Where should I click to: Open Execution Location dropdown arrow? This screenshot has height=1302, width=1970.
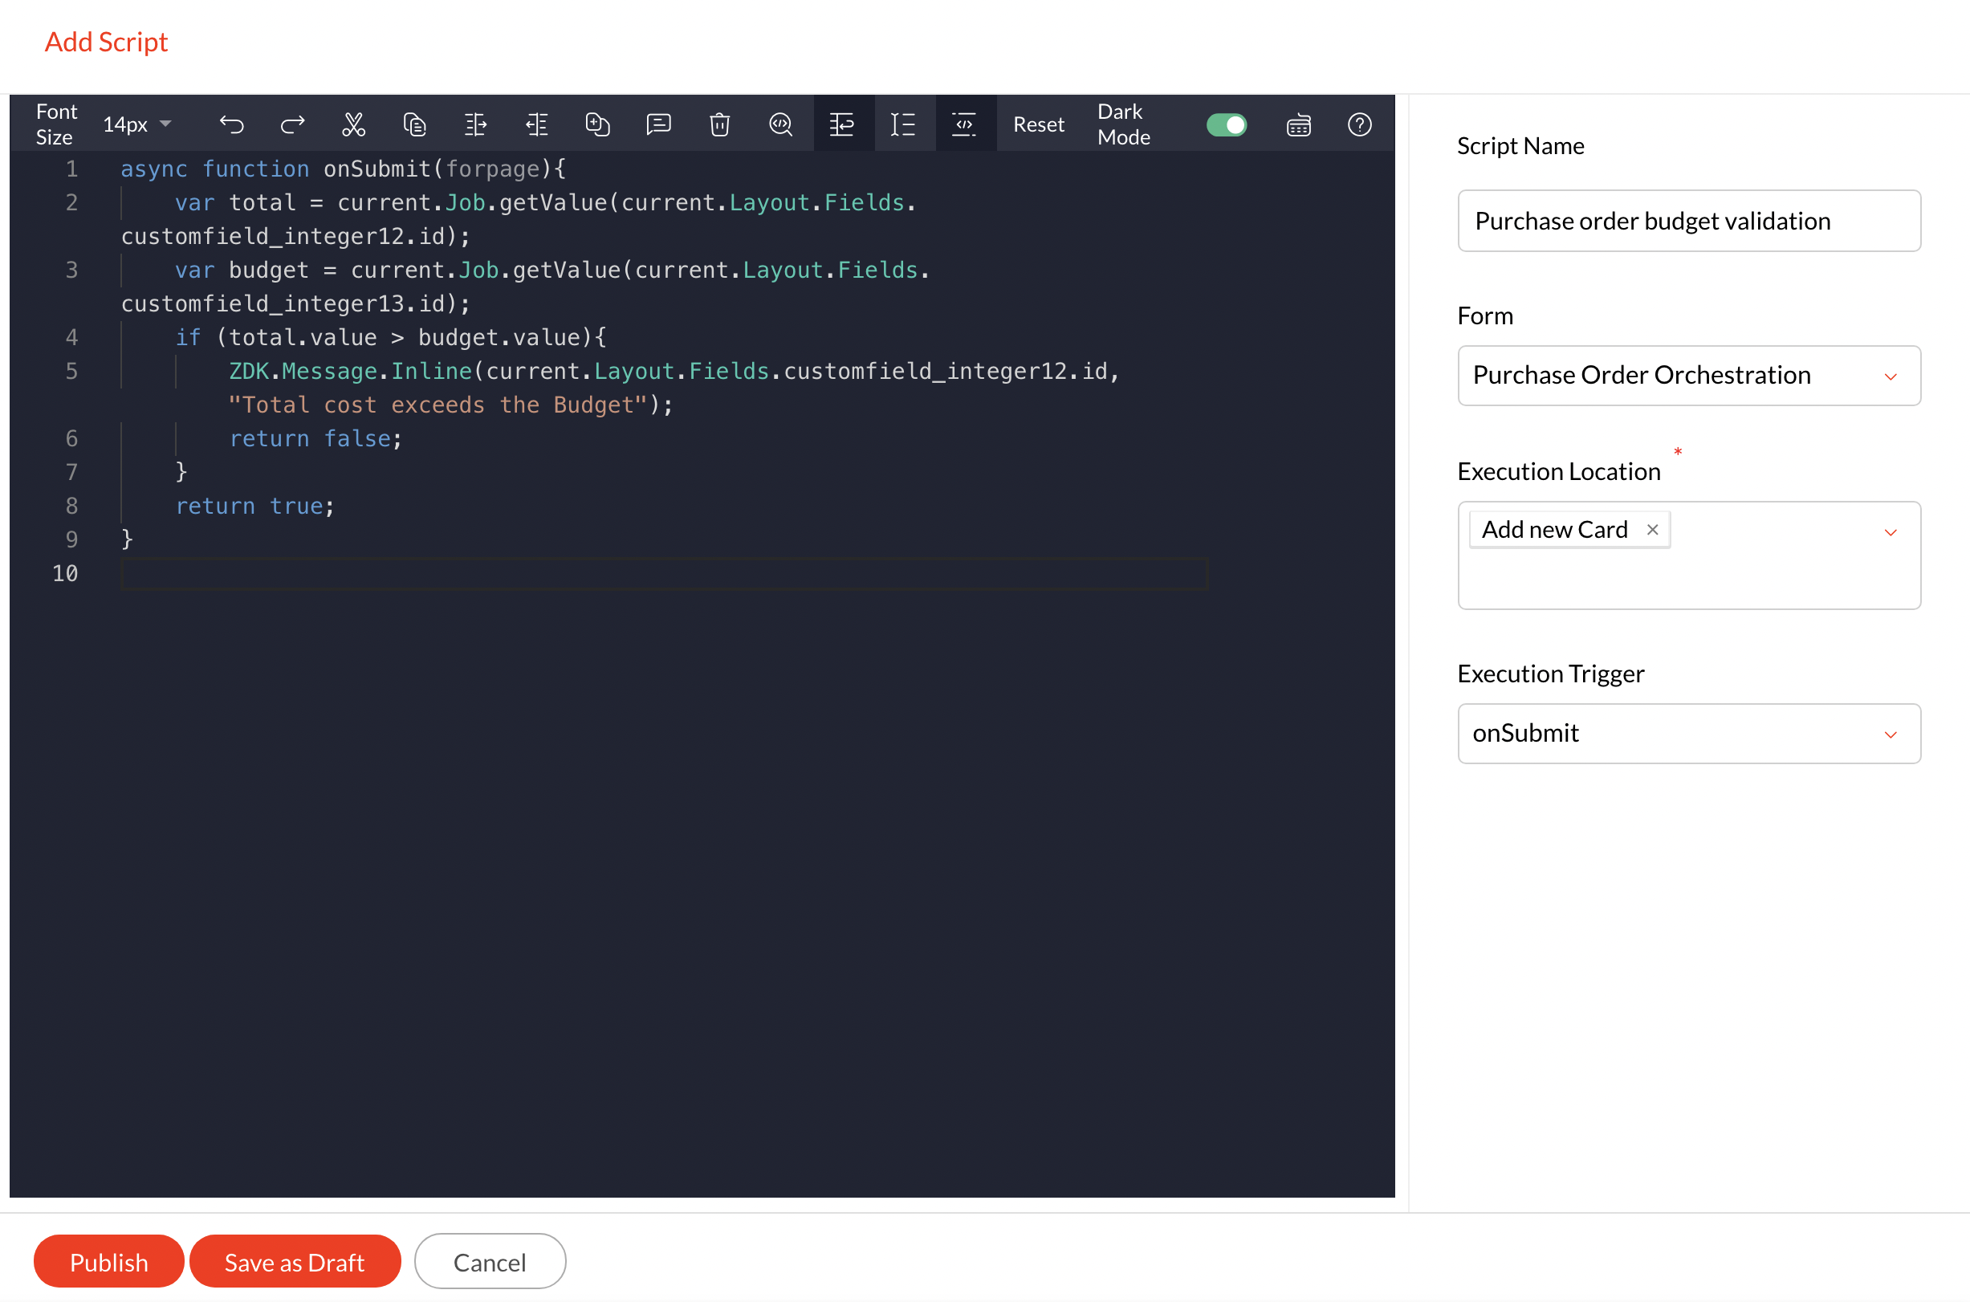1891,532
